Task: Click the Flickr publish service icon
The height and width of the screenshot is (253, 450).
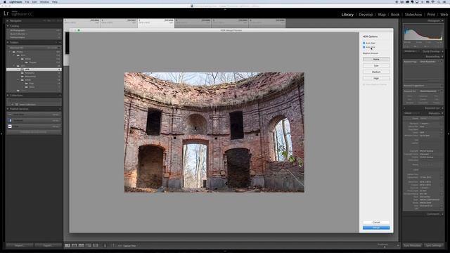Action: click(10, 126)
